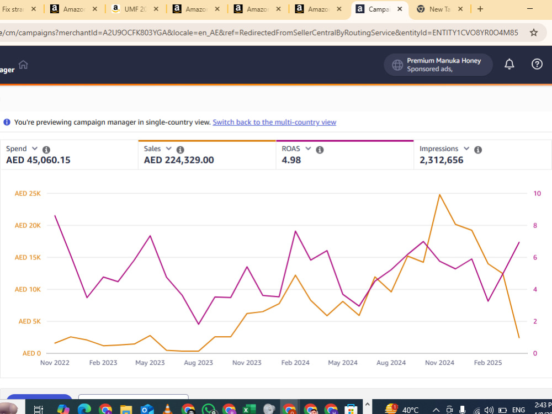Viewport: 552px width, 414px height.
Task: Close the UMF 20 browser tab
Action: [x=156, y=9]
